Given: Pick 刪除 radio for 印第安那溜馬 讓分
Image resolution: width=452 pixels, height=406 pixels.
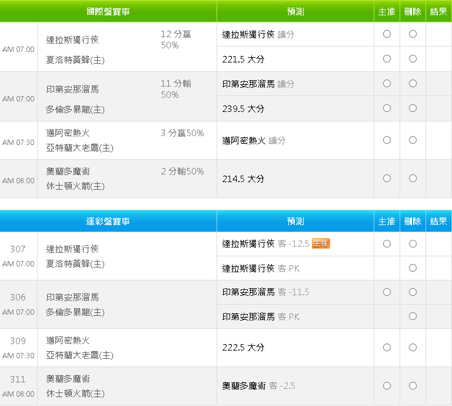Looking at the screenshot, I should [x=413, y=84].
